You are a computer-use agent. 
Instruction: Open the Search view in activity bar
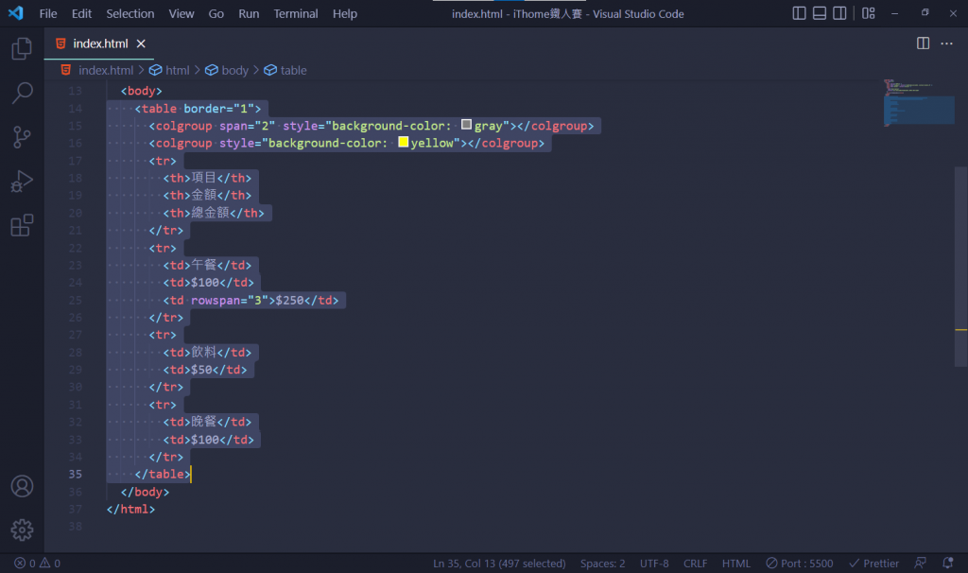click(x=22, y=93)
